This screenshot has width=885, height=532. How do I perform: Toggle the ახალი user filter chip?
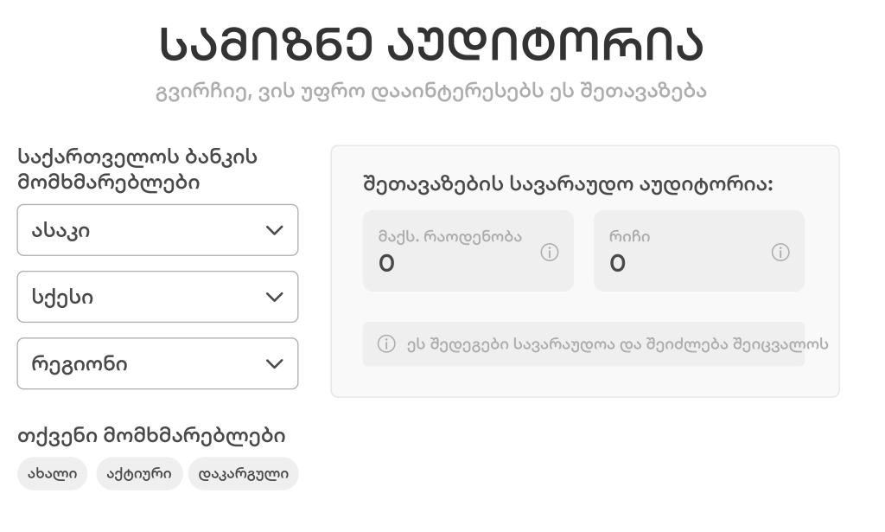point(52,474)
